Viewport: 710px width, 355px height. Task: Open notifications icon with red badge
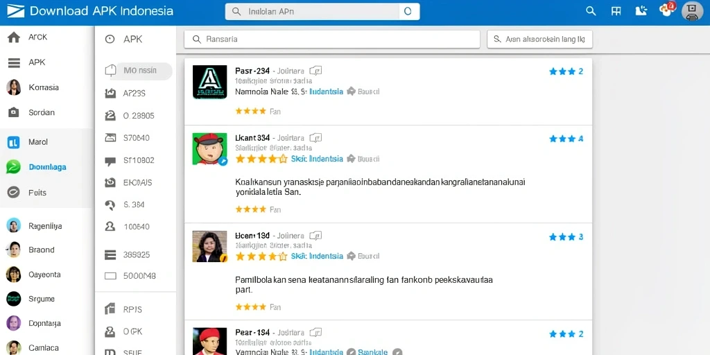coord(666,10)
